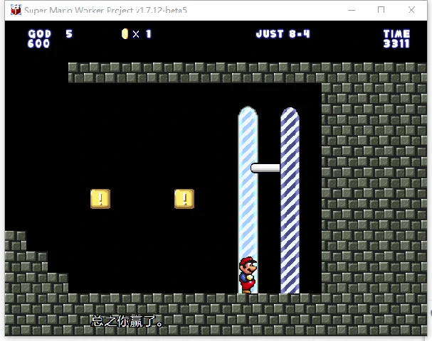Click the JUST 8-4 level label
Image resolution: width=432 pixels, height=341 pixels.
point(283,34)
